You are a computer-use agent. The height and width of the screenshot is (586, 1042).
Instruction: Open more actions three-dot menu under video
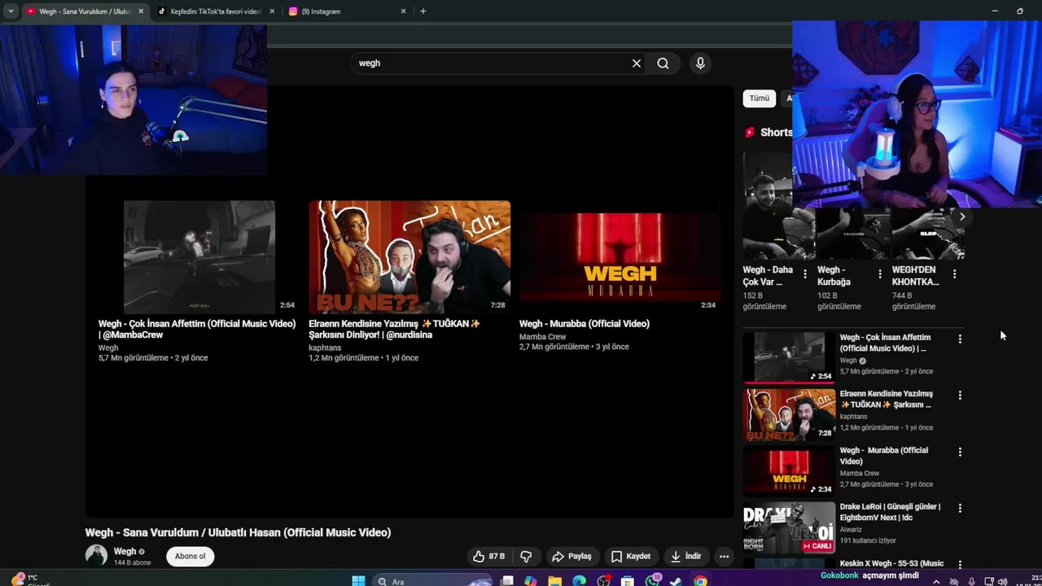tap(724, 557)
